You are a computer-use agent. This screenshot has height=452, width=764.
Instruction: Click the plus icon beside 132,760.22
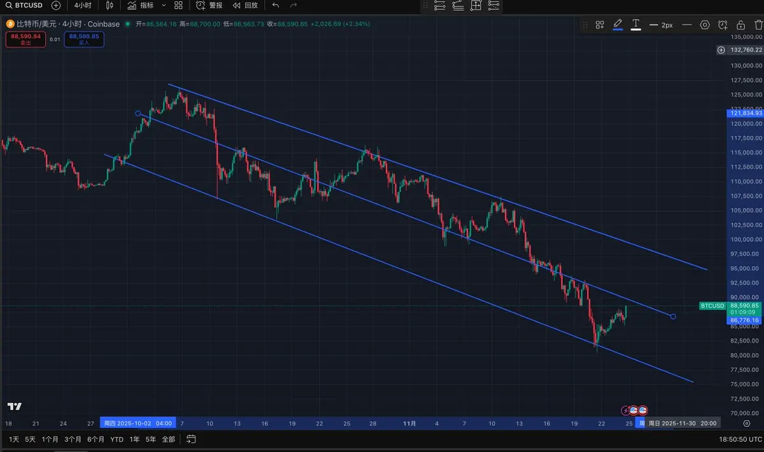pyautogui.click(x=721, y=50)
